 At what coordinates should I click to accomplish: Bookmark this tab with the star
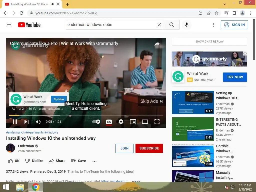click(x=216, y=13)
